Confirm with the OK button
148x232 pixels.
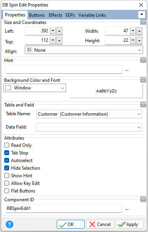pyautogui.click(x=71, y=224)
